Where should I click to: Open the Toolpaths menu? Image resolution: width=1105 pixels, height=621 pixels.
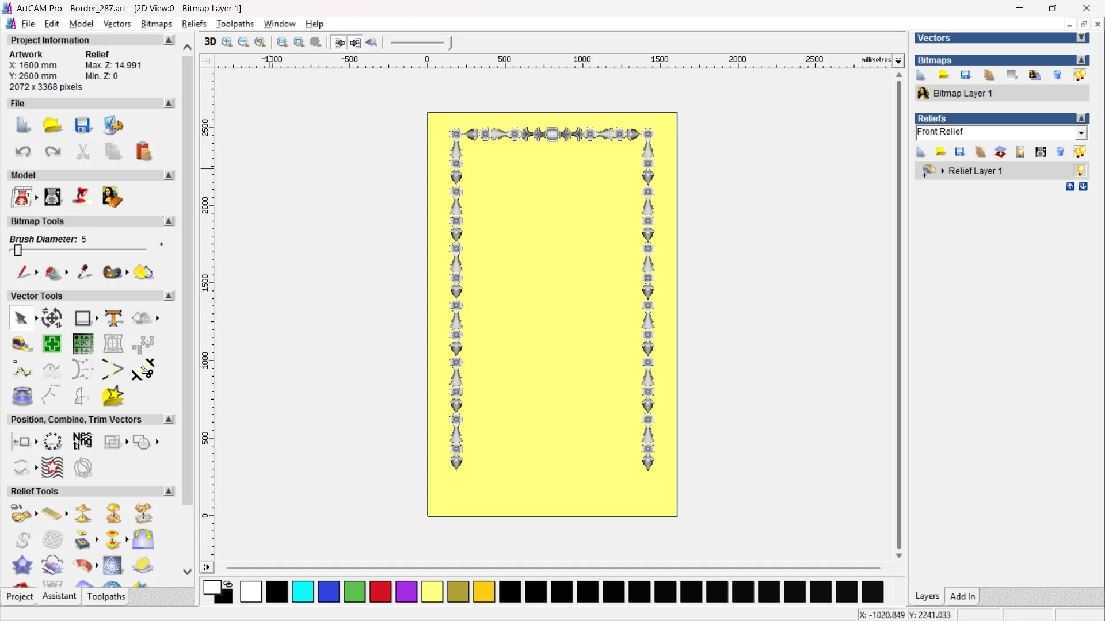pos(235,24)
